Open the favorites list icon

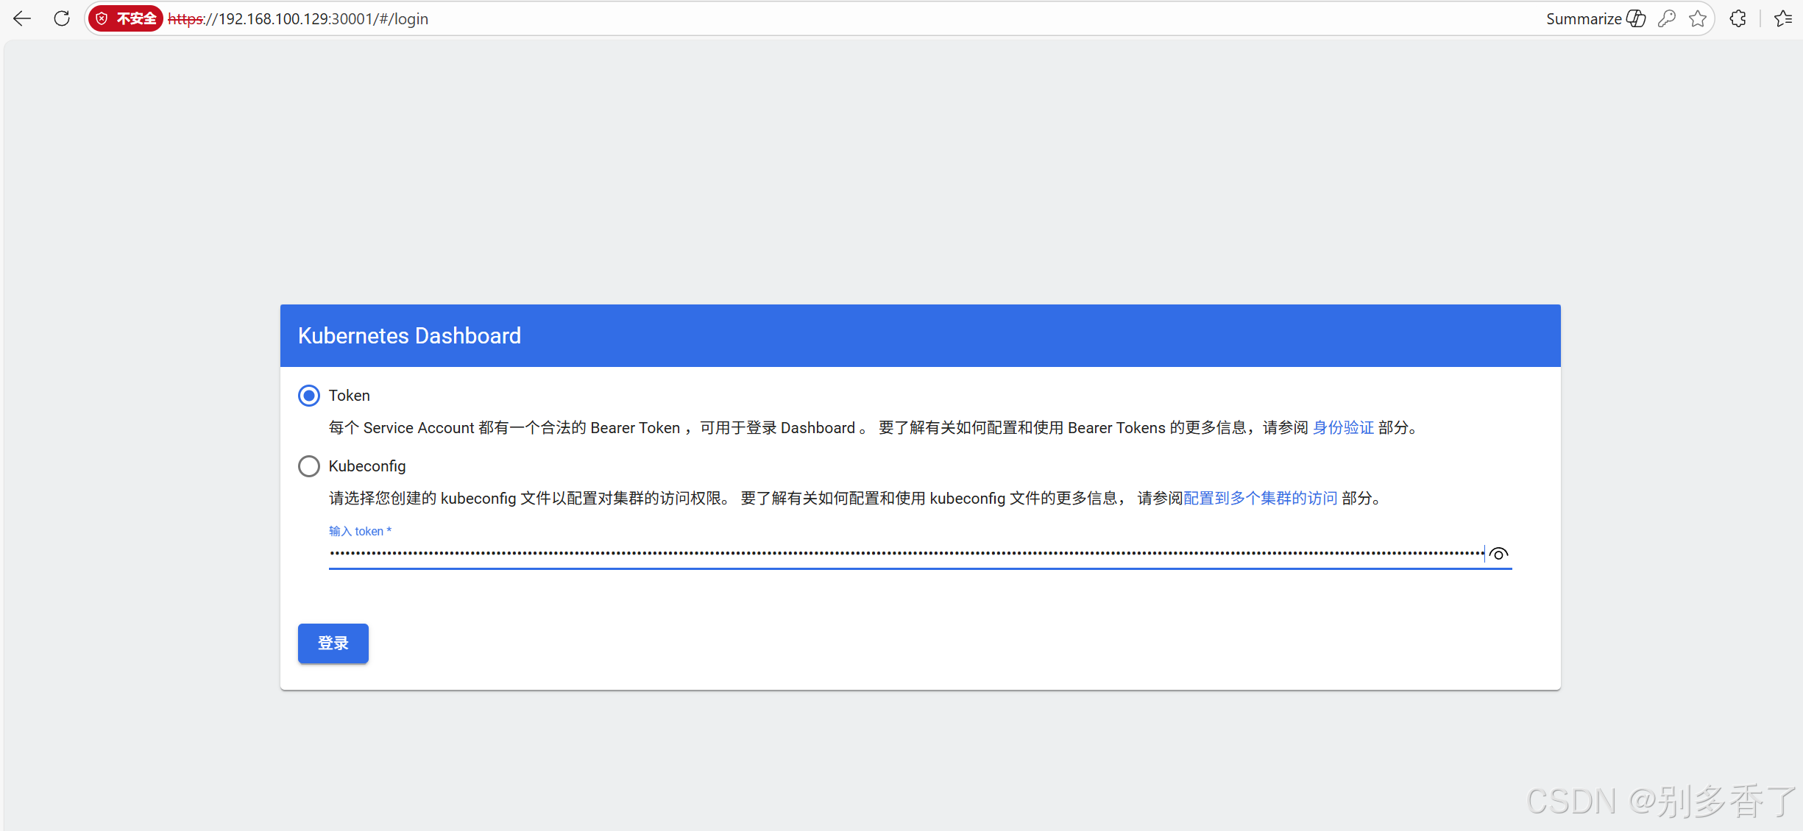tap(1783, 18)
